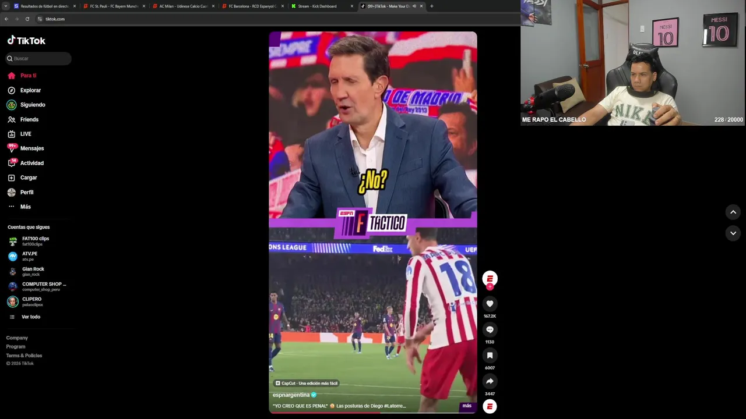Viewport: 746px width, 419px height.
Task: Open ATV.PE followed account
Action: 29,256
